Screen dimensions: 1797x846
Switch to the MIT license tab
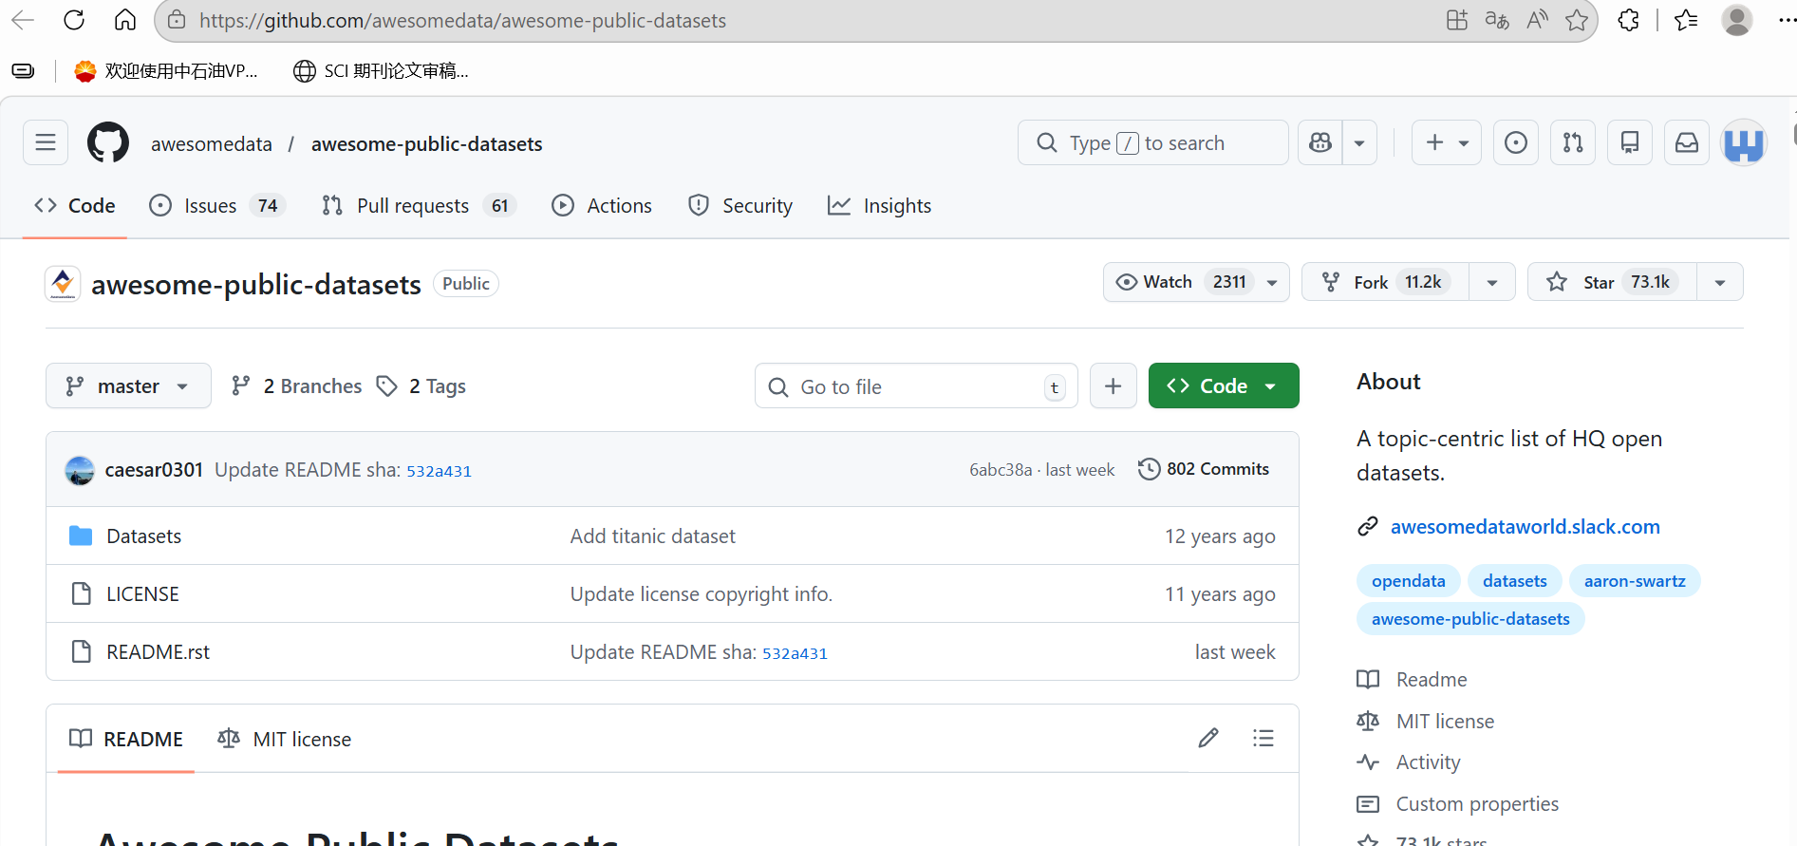pyautogui.click(x=285, y=739)
